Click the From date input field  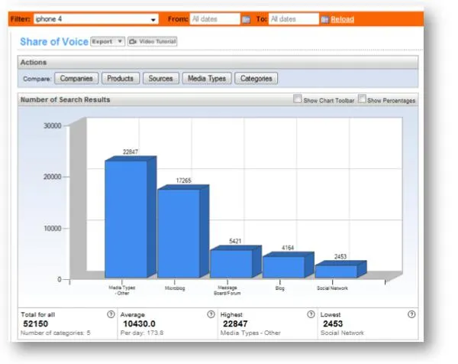(215, 19)
